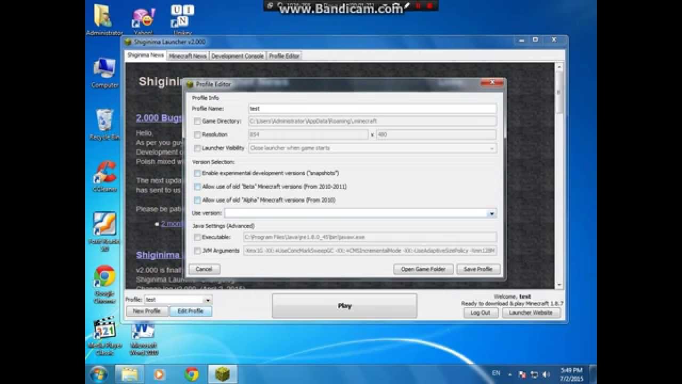Click the large Play button
This screenshot has width=682, height=384.
[344, 306]
